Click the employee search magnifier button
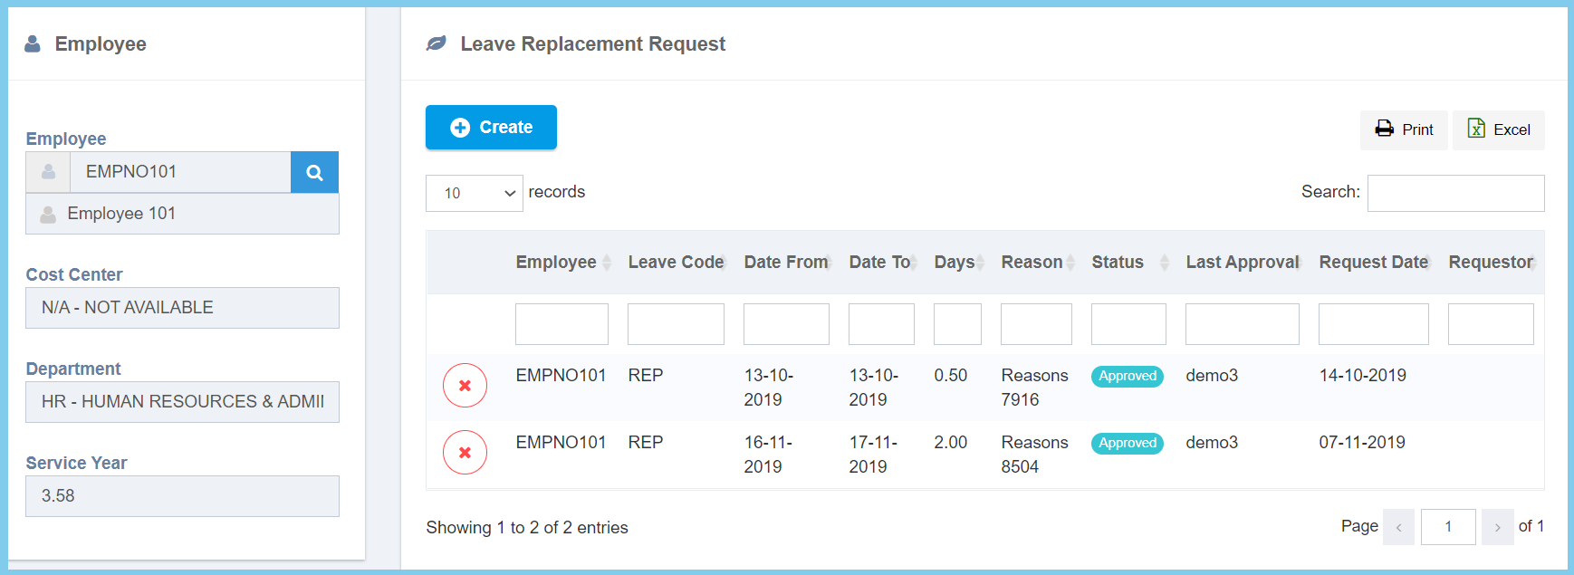 (x=314, y=172)
